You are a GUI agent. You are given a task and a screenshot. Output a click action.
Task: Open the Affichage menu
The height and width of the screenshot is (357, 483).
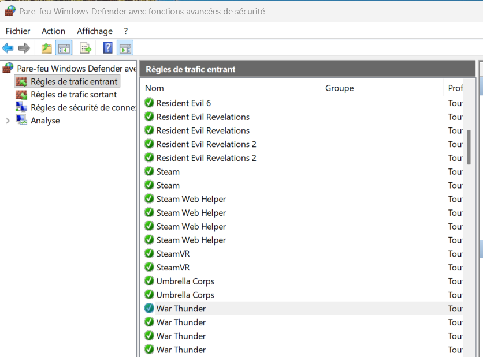(95, 31)
